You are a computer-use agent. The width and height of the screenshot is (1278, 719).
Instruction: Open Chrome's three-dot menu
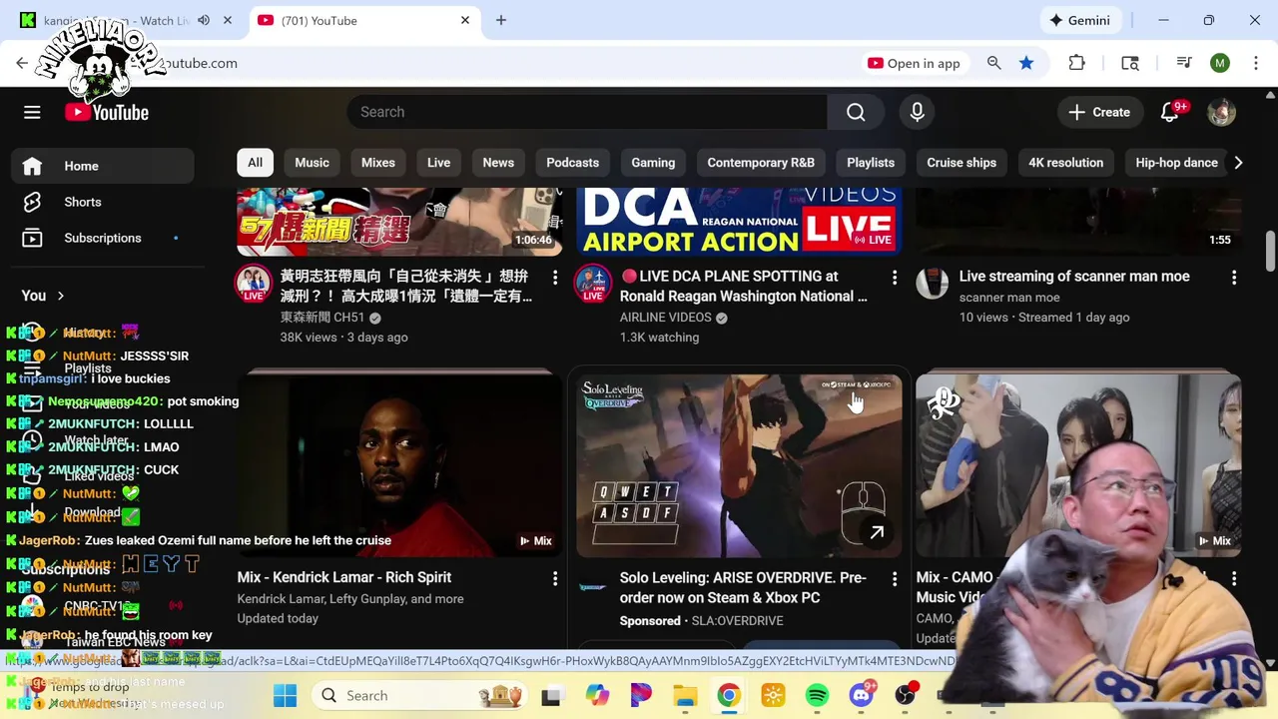[x=1254, y=63]
